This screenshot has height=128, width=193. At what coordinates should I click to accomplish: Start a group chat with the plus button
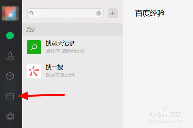click(x=113, y=13)
